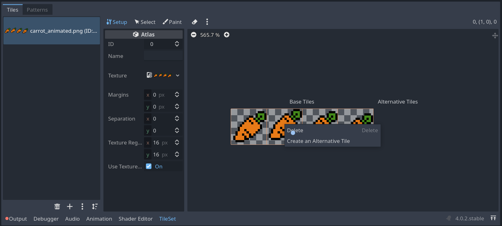Switch to the Tiles tab
The width and height of the screenshot is (502, 226).
(13, 10)
